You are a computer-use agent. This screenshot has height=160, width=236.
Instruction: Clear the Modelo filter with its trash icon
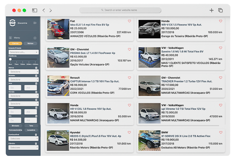tap(36, 76)
